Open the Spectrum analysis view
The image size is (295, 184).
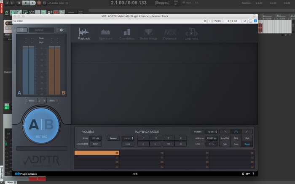(x=106, y=34)
